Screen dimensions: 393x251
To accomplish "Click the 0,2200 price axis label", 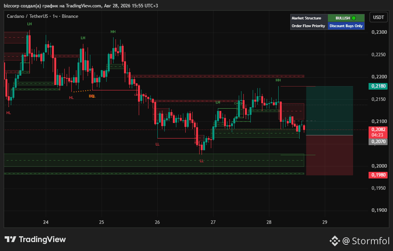I will (379, 77).
